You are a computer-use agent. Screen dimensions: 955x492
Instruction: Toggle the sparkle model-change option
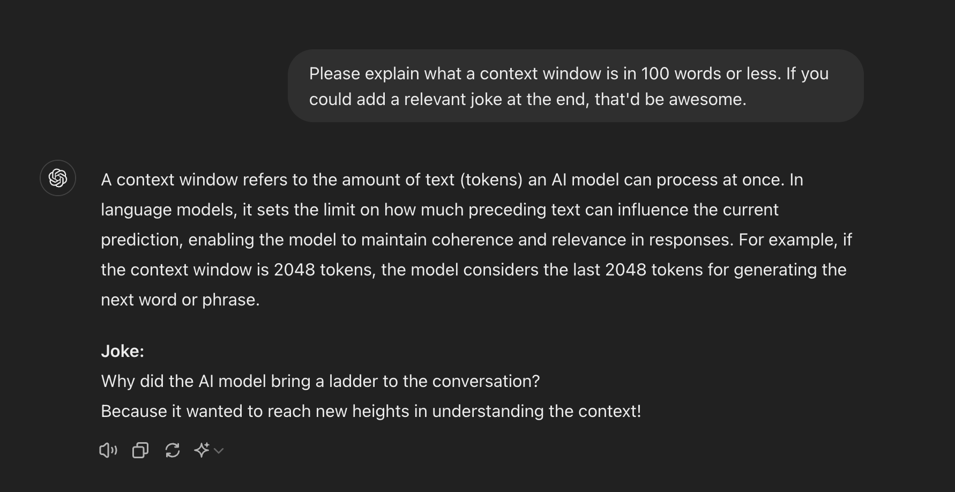pos(202,450)
